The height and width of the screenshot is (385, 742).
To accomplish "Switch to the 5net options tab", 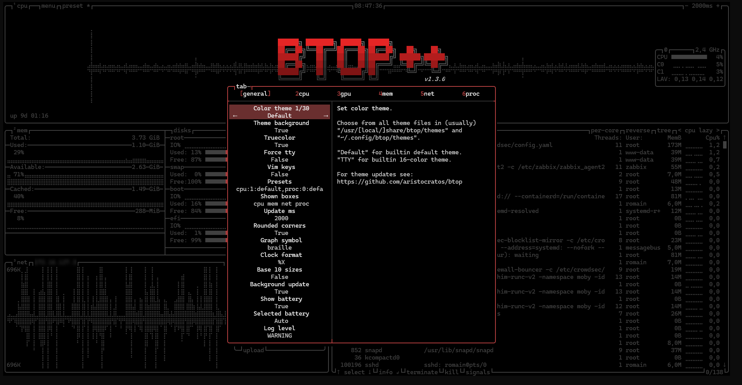I will point(427,94).
